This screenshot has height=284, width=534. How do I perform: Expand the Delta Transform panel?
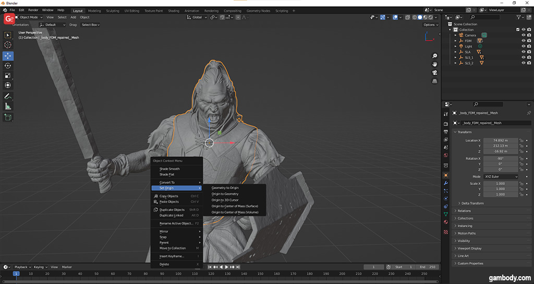click(471, 203)
